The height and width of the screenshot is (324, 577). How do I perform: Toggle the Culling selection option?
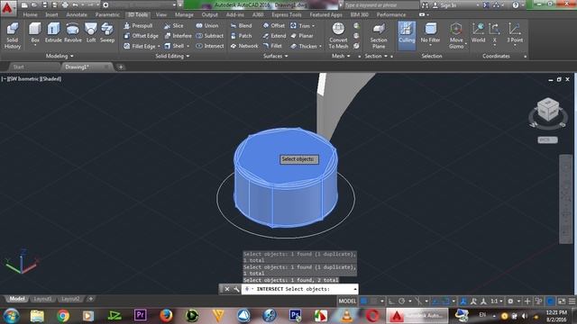407,36
